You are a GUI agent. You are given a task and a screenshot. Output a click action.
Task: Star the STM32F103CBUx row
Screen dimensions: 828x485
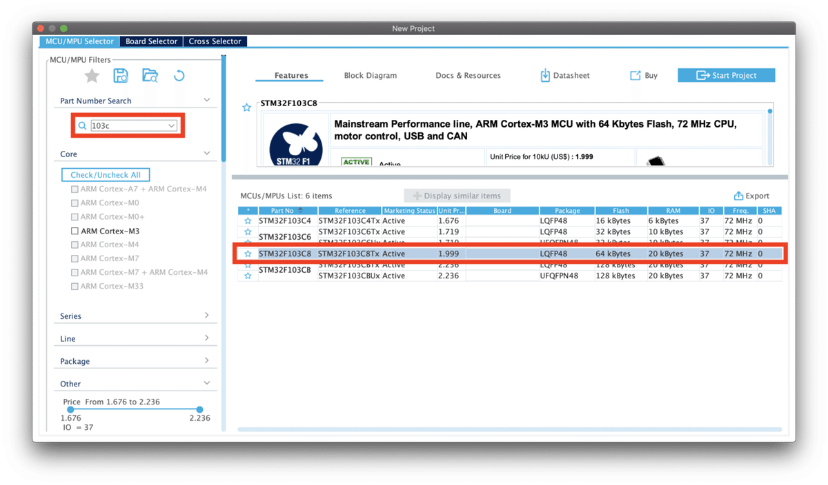(248, 276)
